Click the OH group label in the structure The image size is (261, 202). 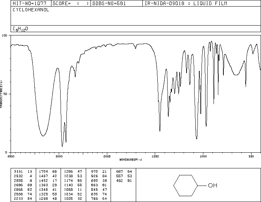212,186
